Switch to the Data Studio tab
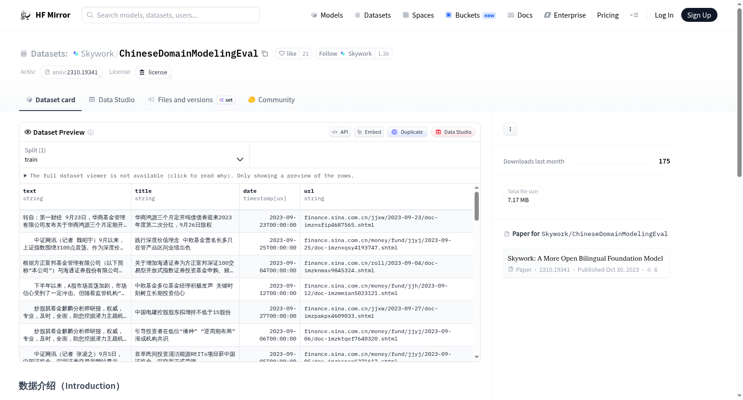 pos(112,100)
